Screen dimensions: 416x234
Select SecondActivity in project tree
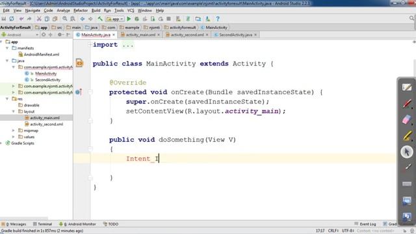click(x=43, y=80)
